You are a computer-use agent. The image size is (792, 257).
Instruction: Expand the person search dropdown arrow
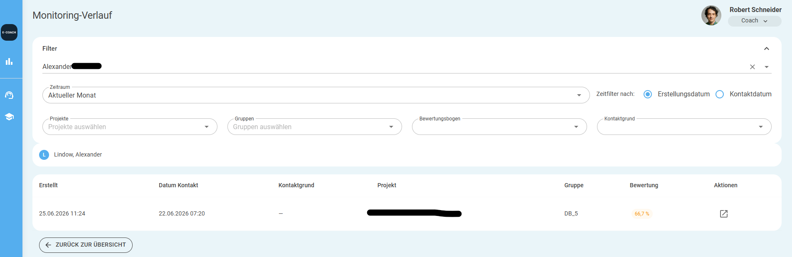pyautogui.click(x=767, y=67)
